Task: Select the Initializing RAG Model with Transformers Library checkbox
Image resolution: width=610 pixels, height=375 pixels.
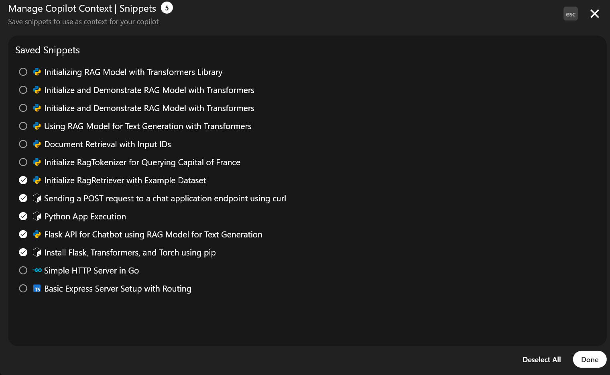Action: tap(23, 72)
